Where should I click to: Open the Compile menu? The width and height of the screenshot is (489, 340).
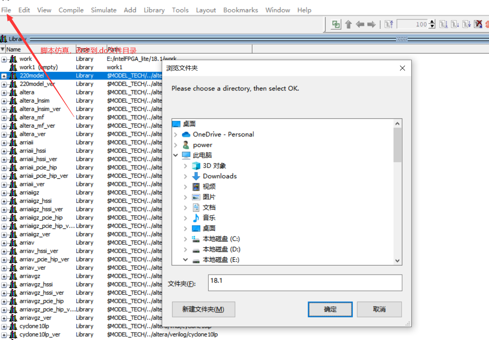click(71, 10)
